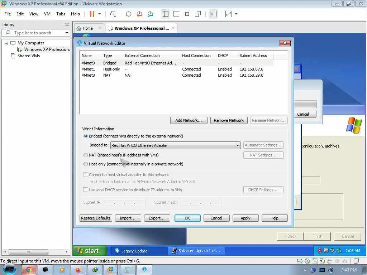This screenshot has width=367, height=275.
Task: Click Send Ctrl+Alt+Del toolbar icon
Action: [113, 14]
